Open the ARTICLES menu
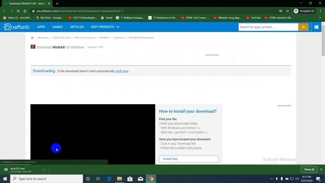Screen dimensions: 325x183 point(77,27)
